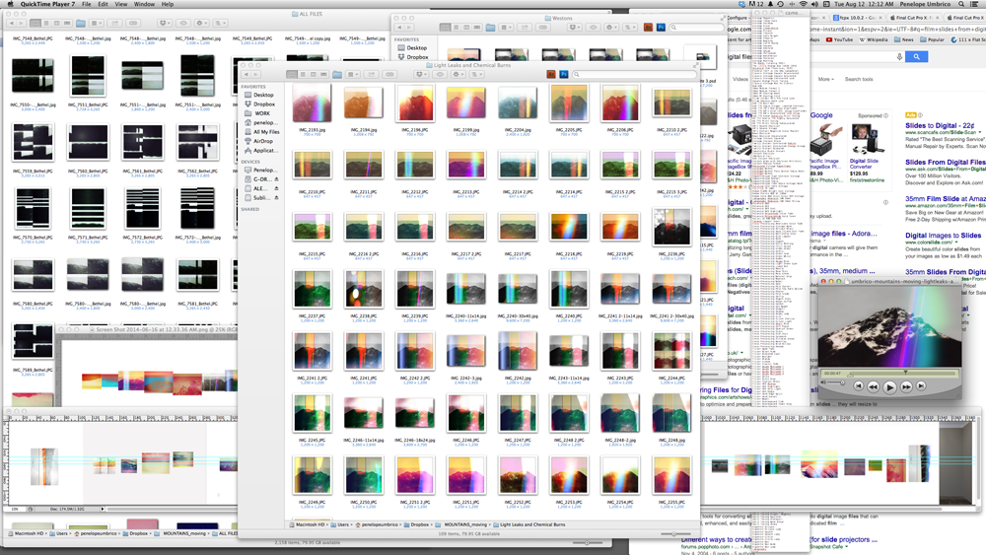The image size is (986, 555).
Task: Click the blue Google search button
Action: 917,57
